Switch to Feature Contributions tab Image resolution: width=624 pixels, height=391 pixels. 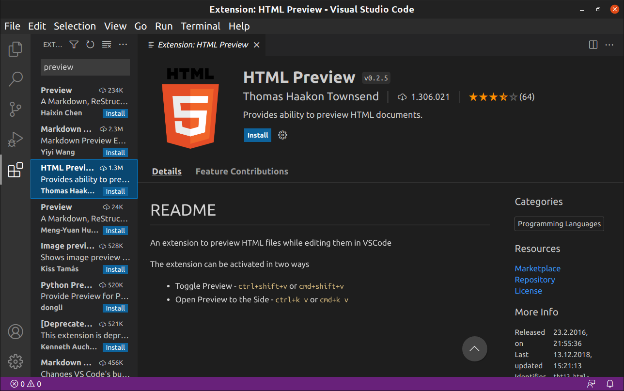(x=242, y=172)
